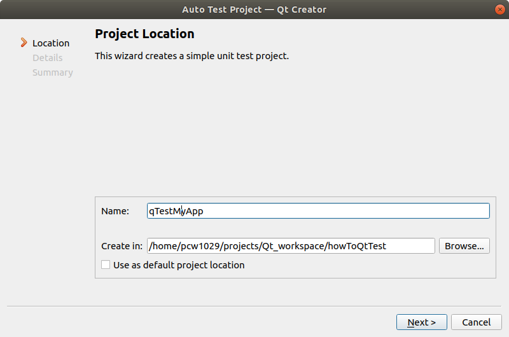
Task: Click 'howToQtTest' in the project path
Action: pos(356,246)
